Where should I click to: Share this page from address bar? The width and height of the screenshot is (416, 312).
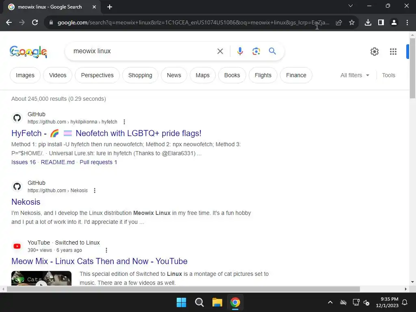point(339,23)
